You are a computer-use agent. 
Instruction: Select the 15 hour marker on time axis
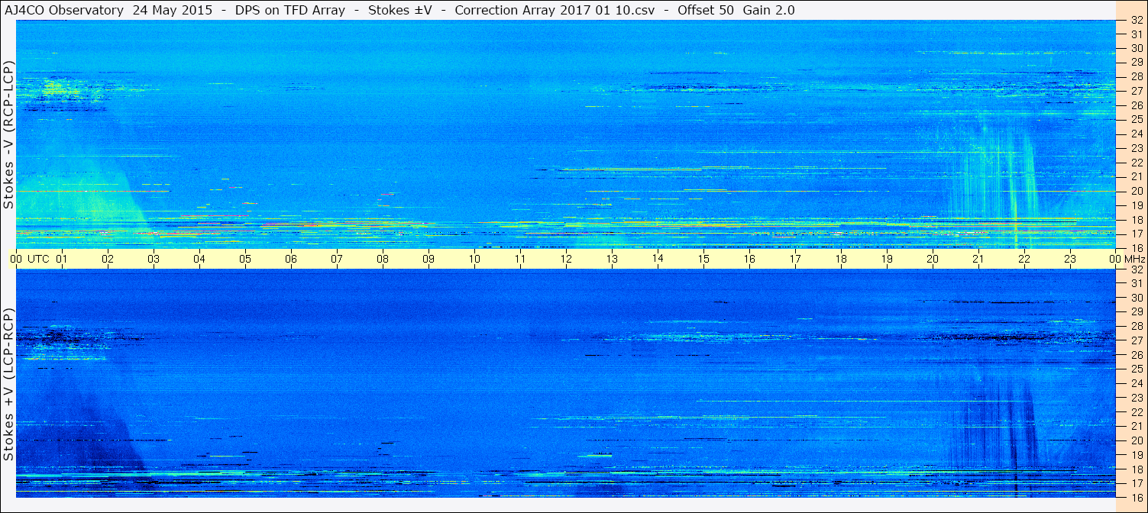tap(703, 259)
